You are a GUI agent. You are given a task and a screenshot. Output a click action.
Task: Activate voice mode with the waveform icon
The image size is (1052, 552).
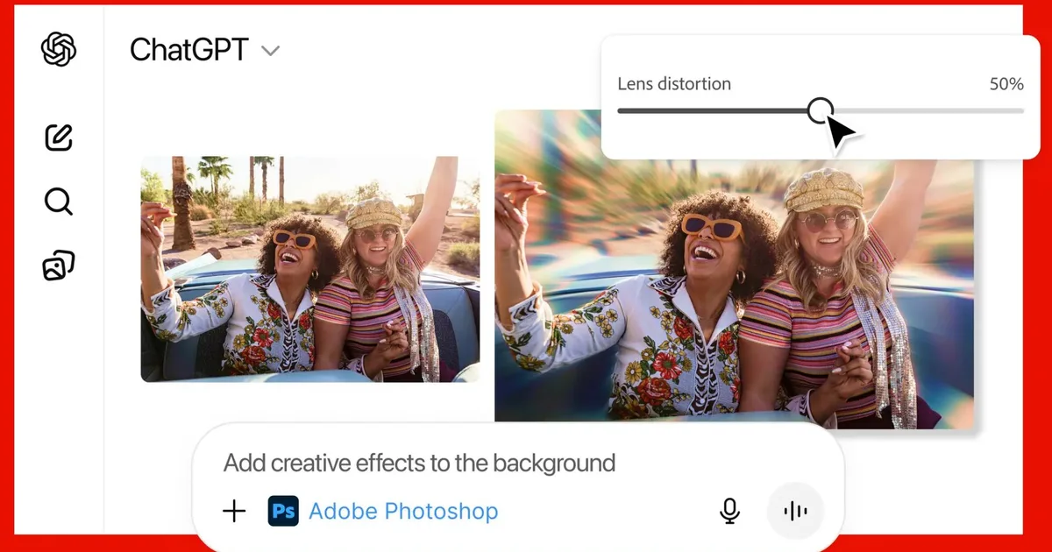point(794,511)
